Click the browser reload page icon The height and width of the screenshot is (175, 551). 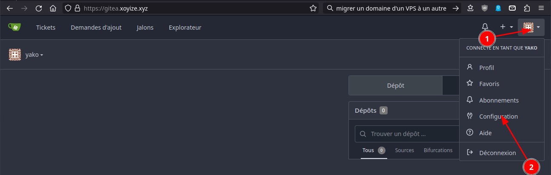pyautogui.click(x=39, y=8)
